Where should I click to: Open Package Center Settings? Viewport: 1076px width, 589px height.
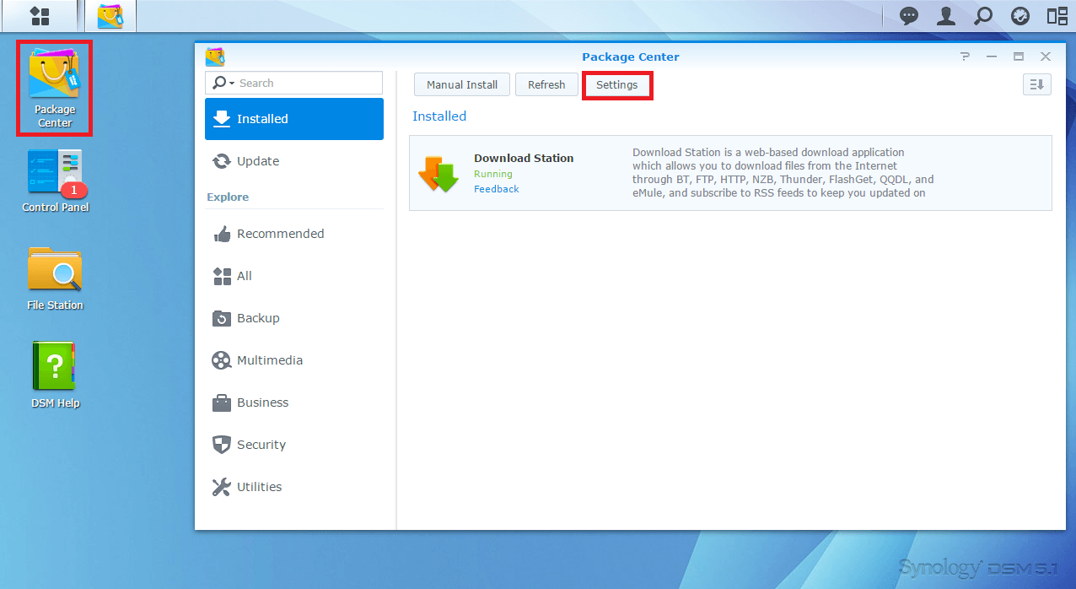pyautogui.click(x=616, y=84)
